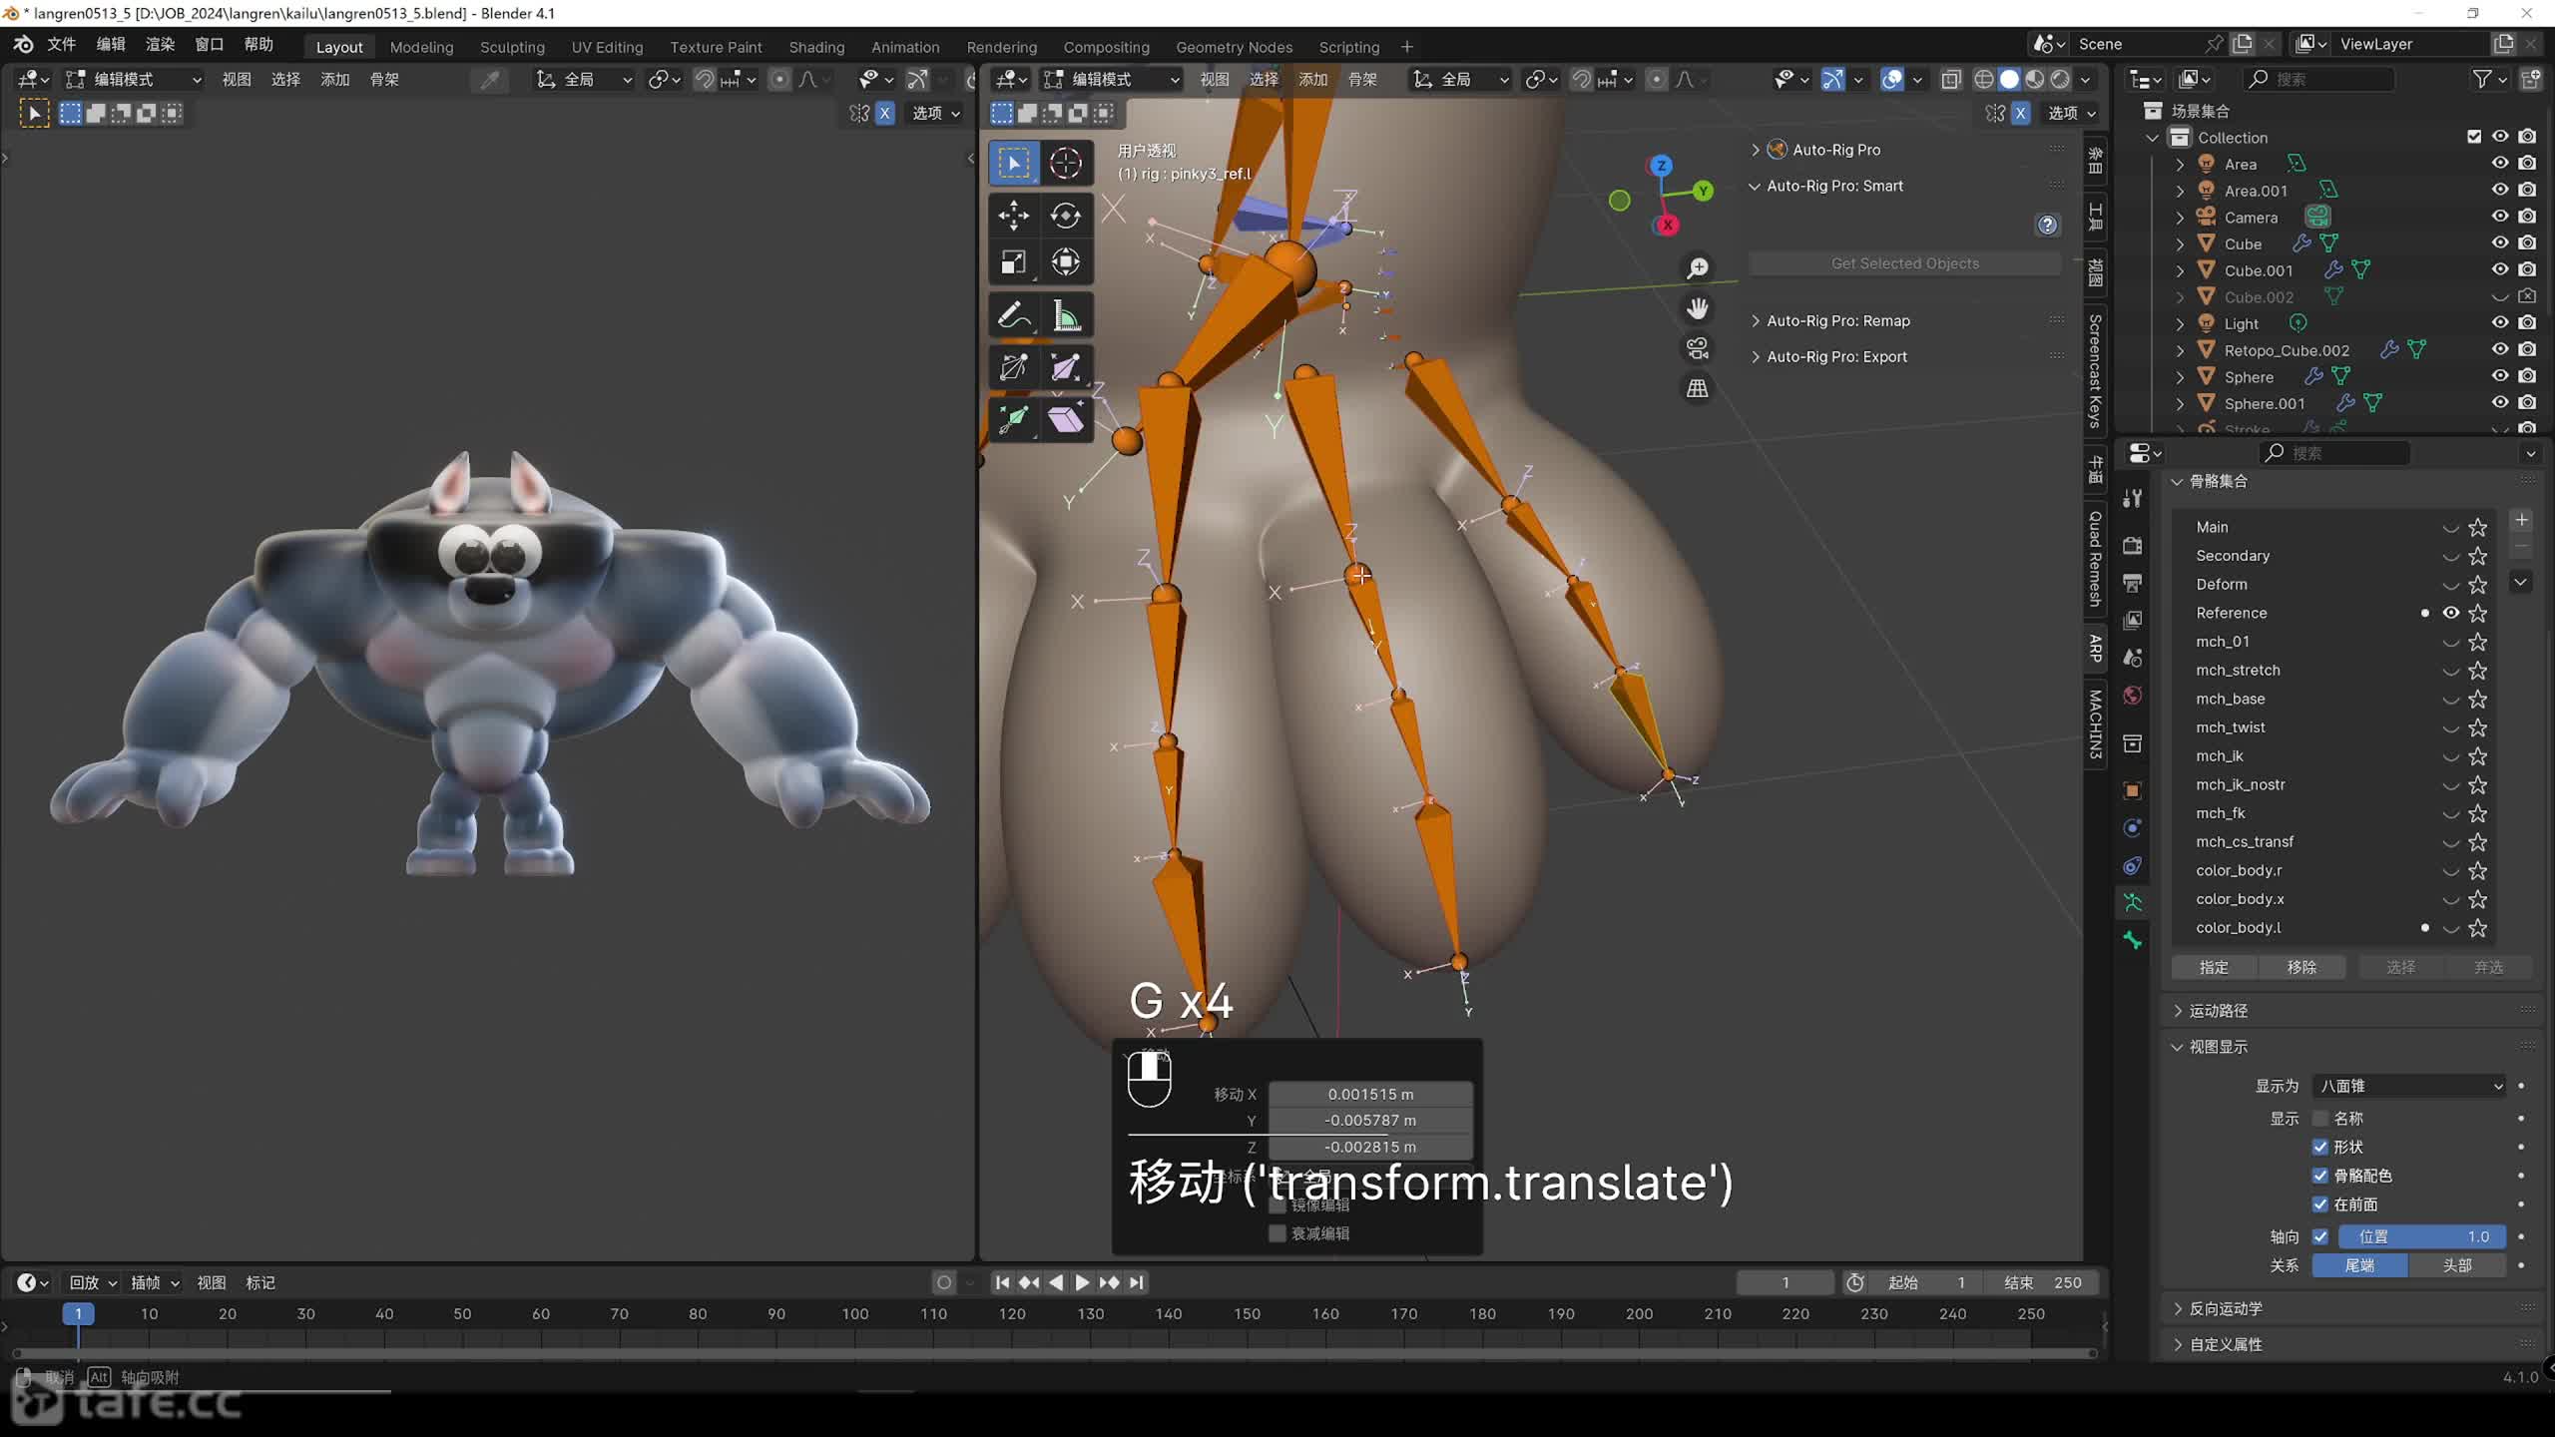Switch perspective/orthographic grid icon
The height and width of the screenshot is (1437, 2555).
pos(1697,388)
